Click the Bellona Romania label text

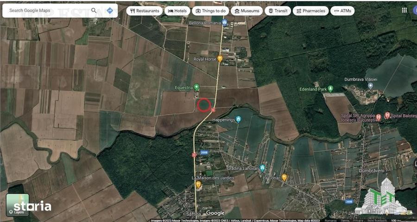[x=205, y=23]
